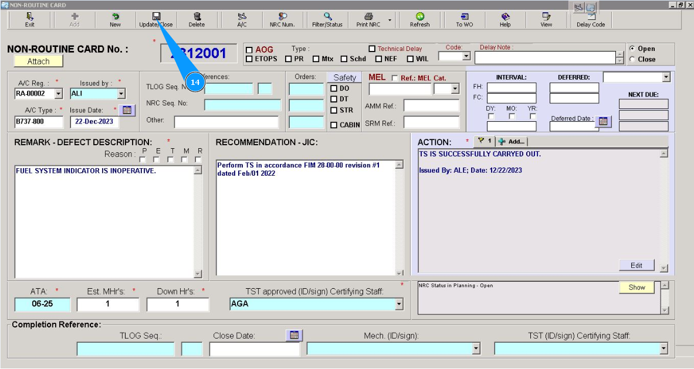The height and width of the screenshot is (369, 694).
Task: Enable the Mtx type checkbox
Action: click(316, 59)
